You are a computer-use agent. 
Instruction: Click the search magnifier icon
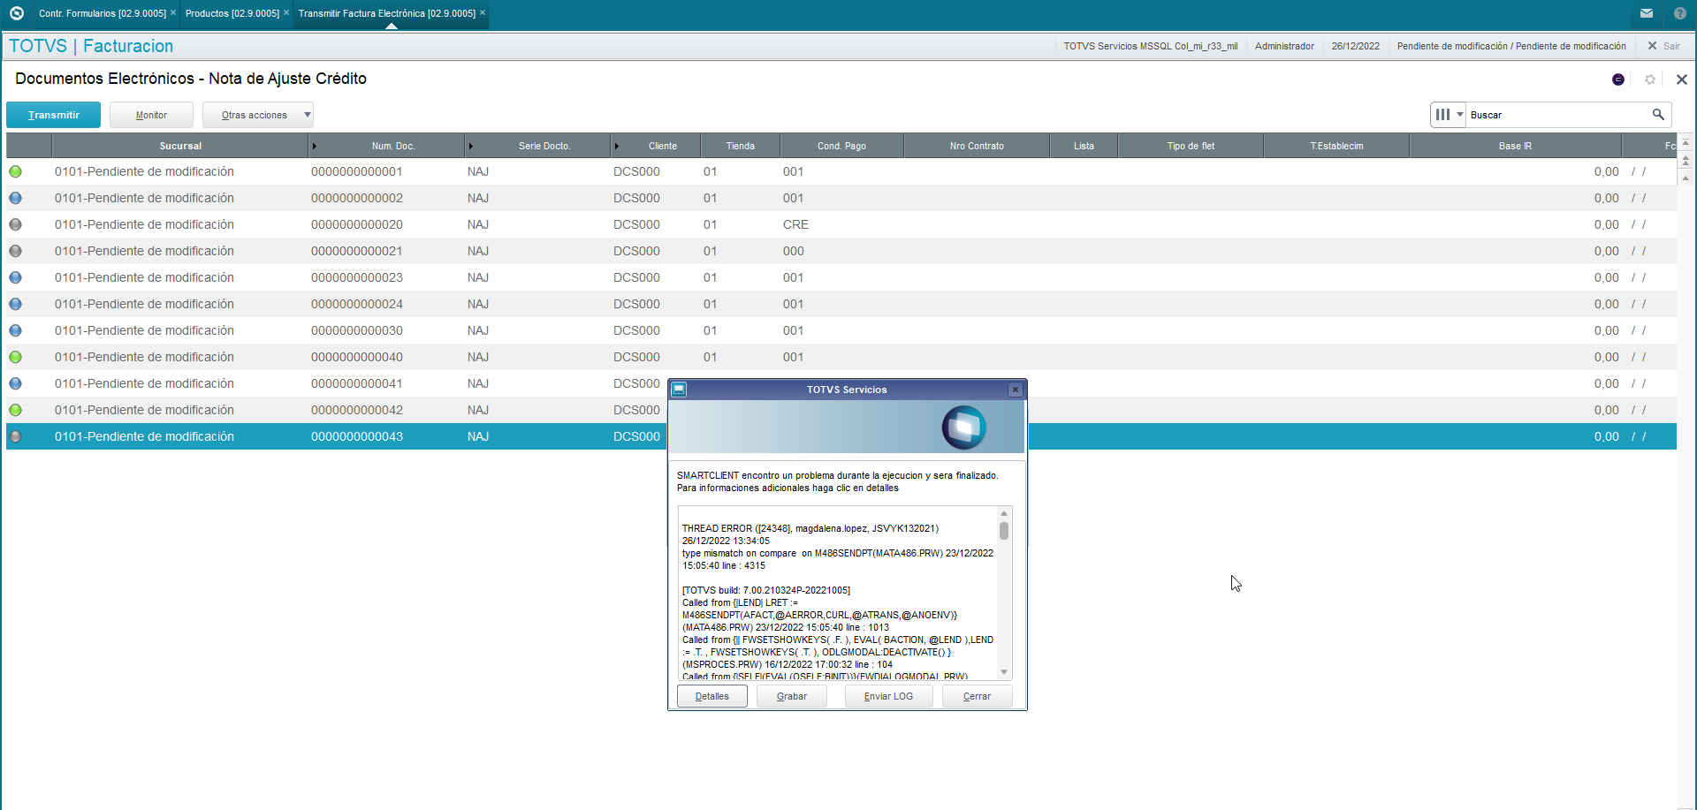(1658, 115)
